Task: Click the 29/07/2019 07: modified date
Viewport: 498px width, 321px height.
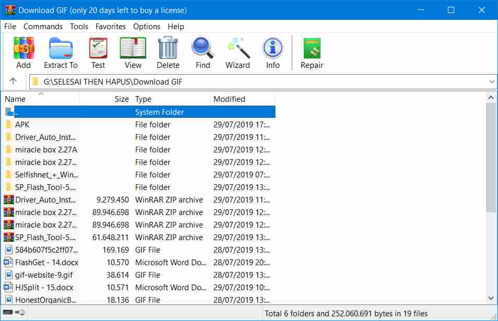Action: (242, 175)
